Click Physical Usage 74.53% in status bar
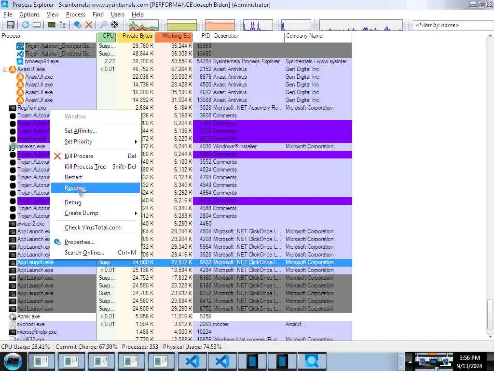Screen dimensions: 494x371 pos(192,347)
